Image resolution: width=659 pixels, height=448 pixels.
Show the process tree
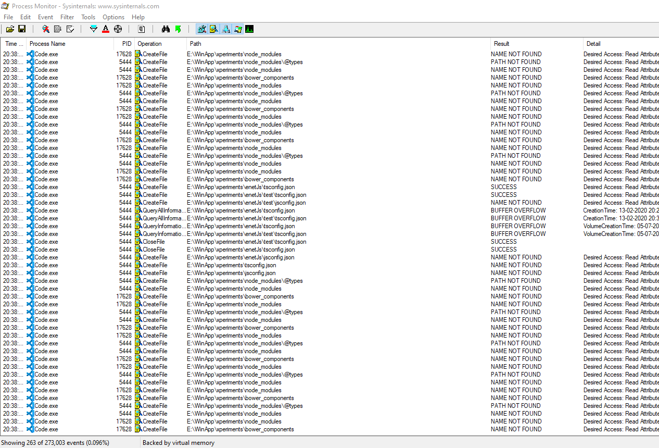click(141, 29)
